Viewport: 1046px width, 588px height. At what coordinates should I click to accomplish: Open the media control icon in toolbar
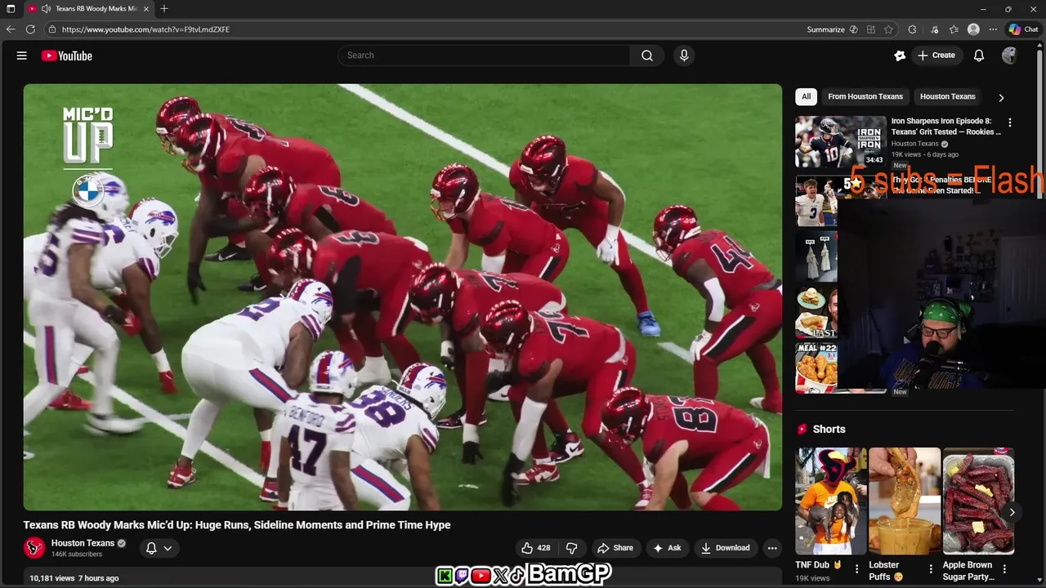point(935,29)
